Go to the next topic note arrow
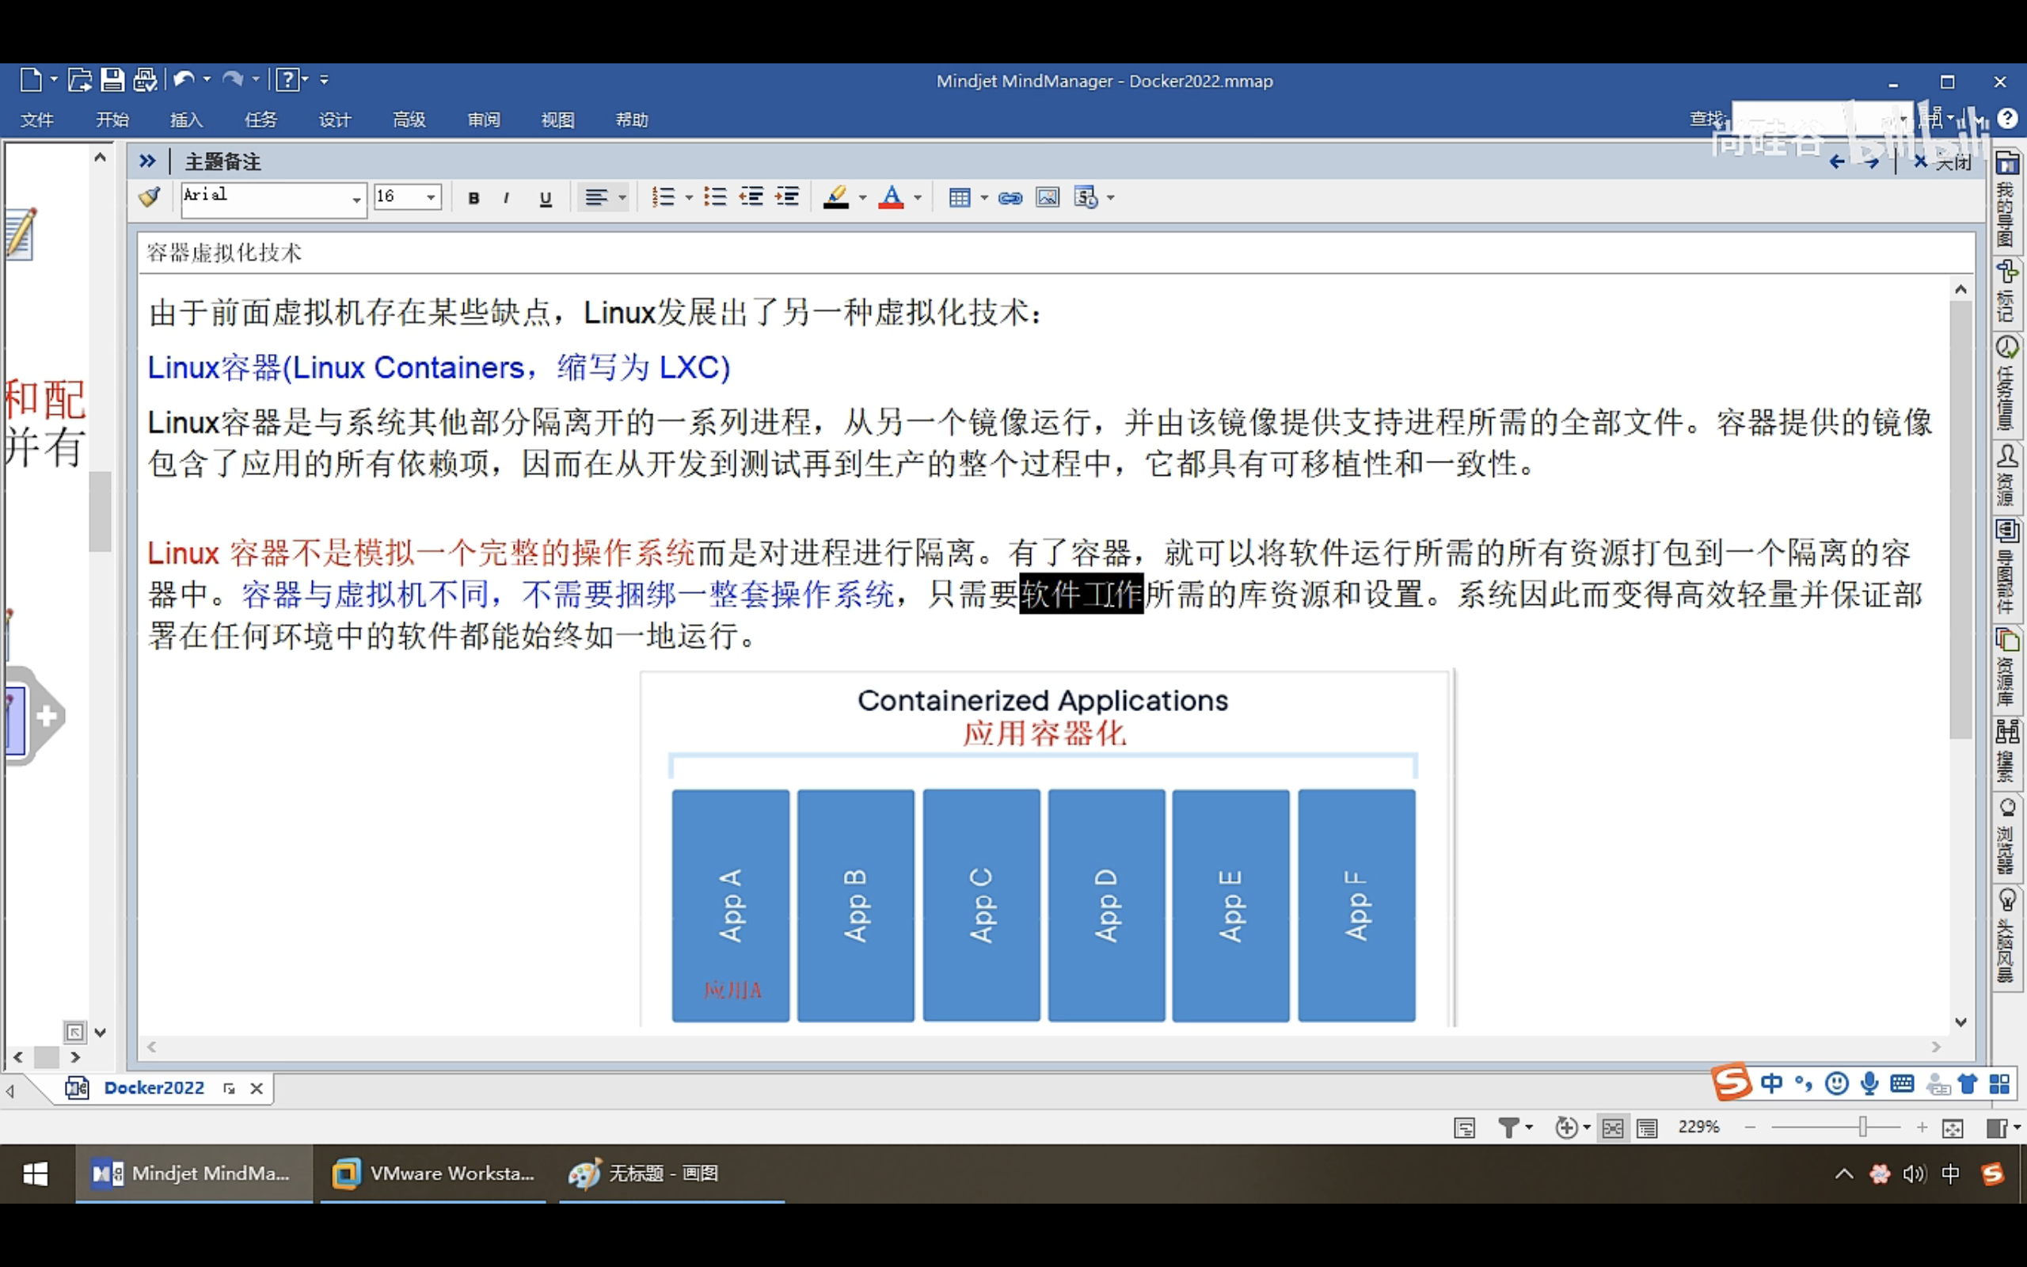This screenshot has height=1267, width=2027. tap(1872, 162)
